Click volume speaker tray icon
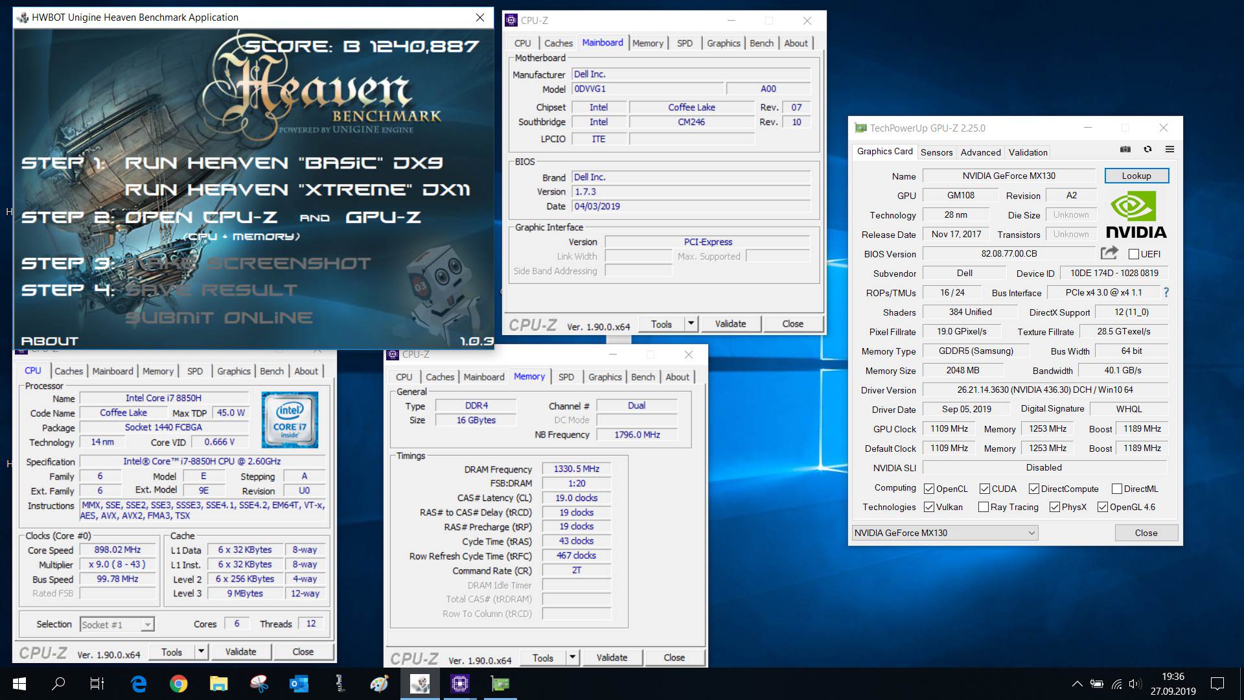 tap(1135, 684)
